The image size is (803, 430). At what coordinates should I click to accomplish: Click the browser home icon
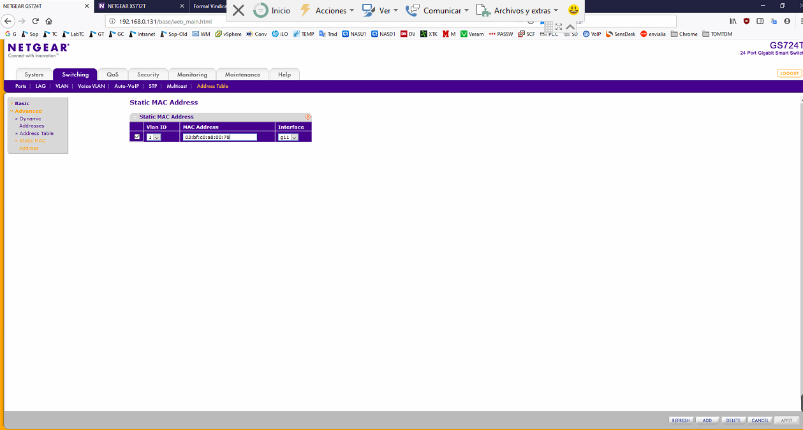point(49,21)
